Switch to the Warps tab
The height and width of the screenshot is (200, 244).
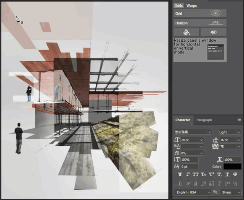tap(191, 6)
